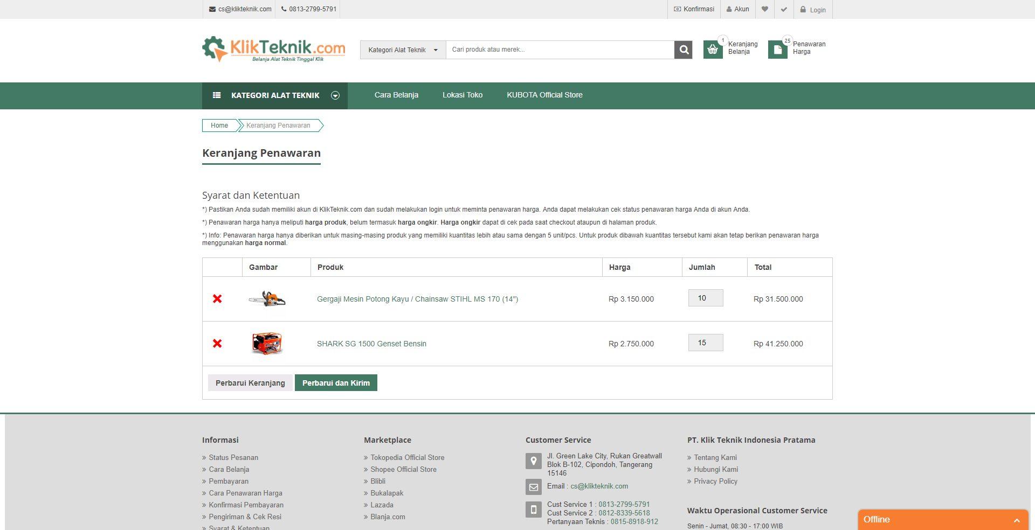Click the phone number 0813-2799-5791 in top bar
1035x530 pixels.
coord(309,9)
